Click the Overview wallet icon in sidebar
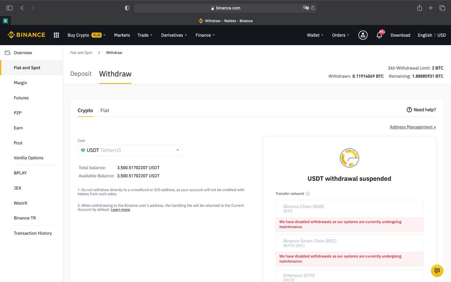 (x=7, y=53)
